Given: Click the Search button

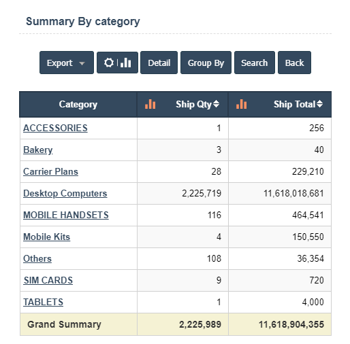Looking at the screenshot, I should click(x=254, y=63).
